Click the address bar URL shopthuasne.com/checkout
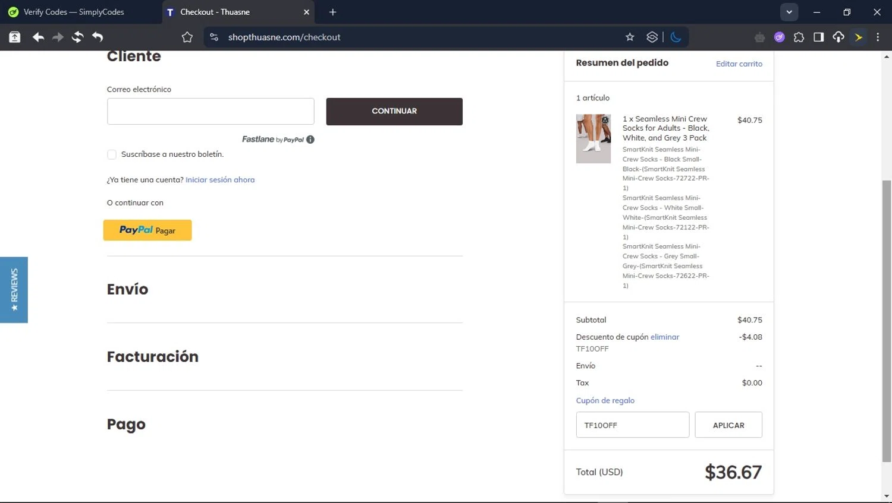The image size is (892, 503). (284, 37)
